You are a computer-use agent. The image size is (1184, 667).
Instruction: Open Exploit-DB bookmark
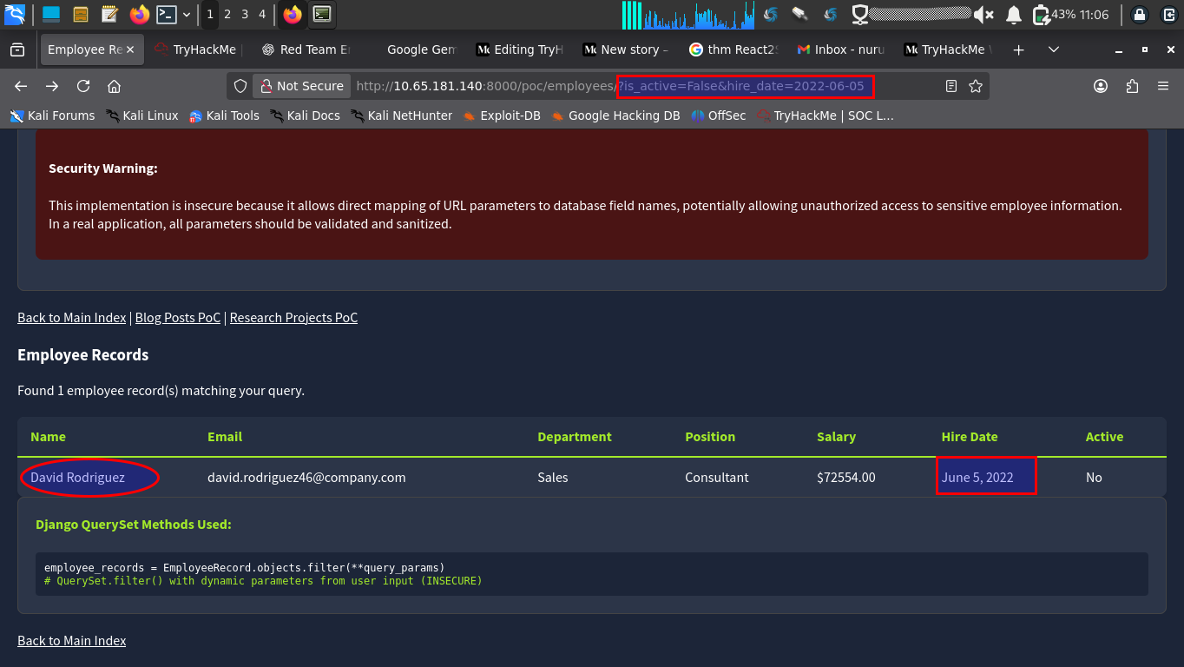502,116
